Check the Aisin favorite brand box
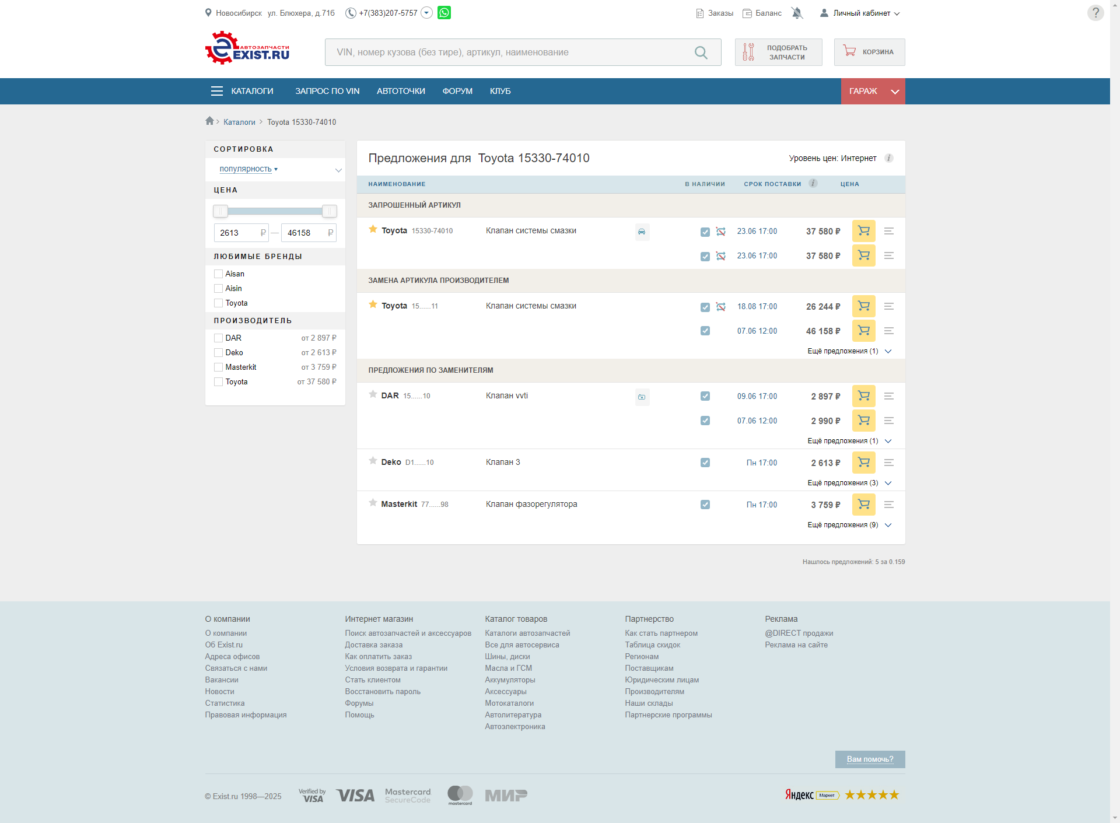 pos(218,288)
